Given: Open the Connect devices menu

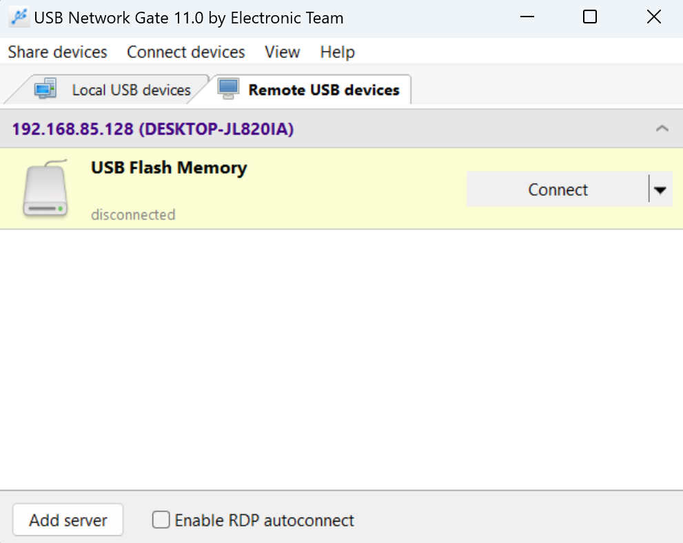Looking at the screenshot, I should pyautogui.click(x=186, y=52).
